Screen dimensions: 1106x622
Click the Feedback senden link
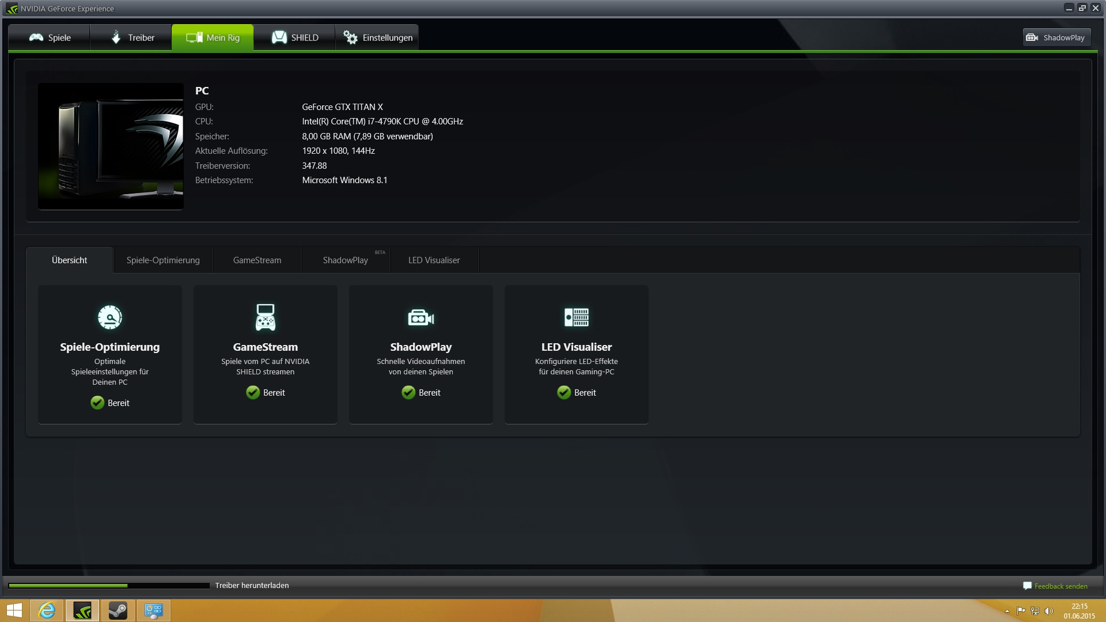tap(1060, 586)
